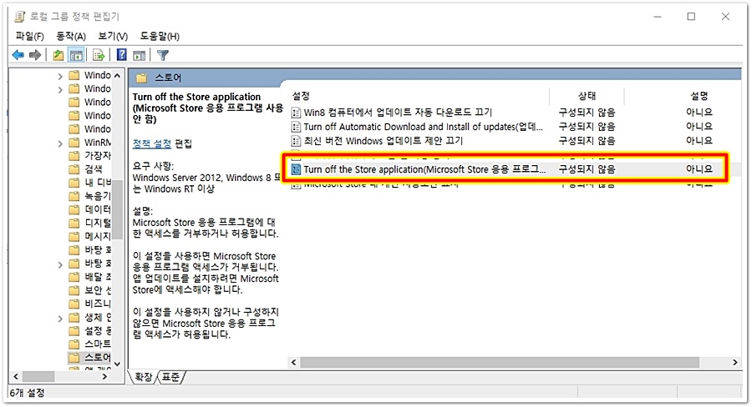Screen dimensions: 752x407
Task: Click 구성되지 않음 state of Win8 컴퓨터에서 row
Action: click(x=587, y=113)
